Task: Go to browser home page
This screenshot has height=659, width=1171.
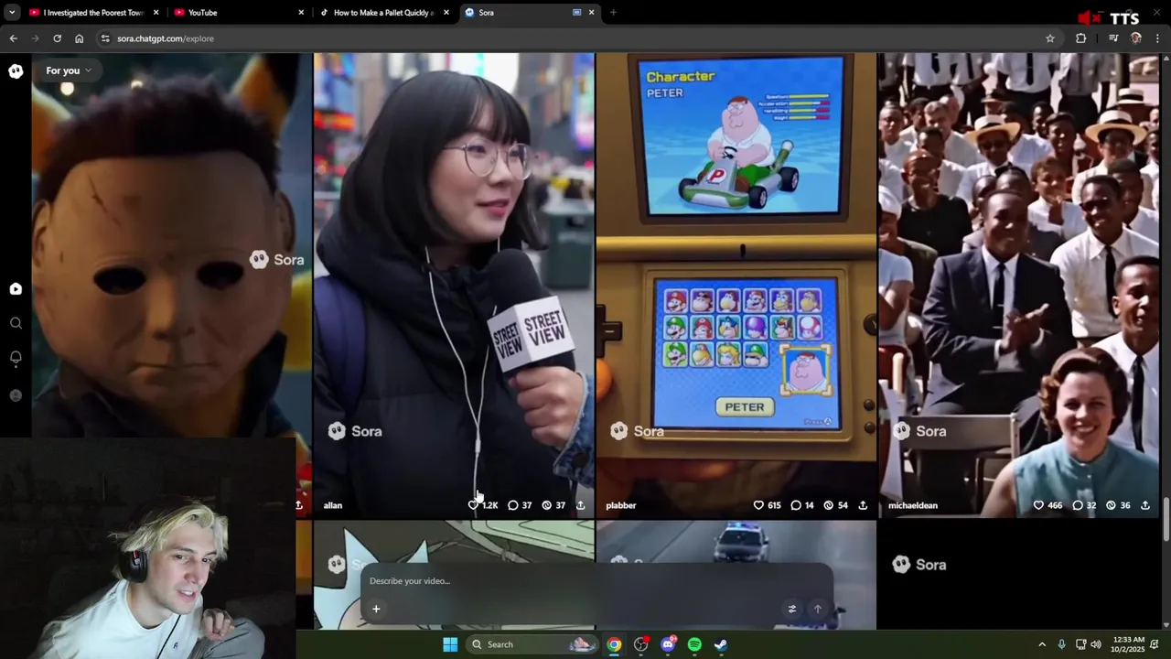Action: point(80,38)
